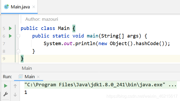Close the Main.java editor tab
Viewport: 180px width, 101px height.
tap(34, 7)
